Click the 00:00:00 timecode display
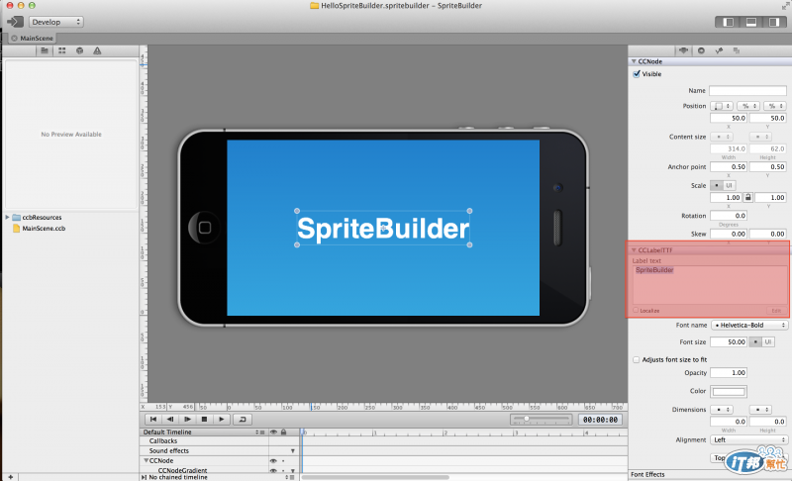 (x=600, y=420)
